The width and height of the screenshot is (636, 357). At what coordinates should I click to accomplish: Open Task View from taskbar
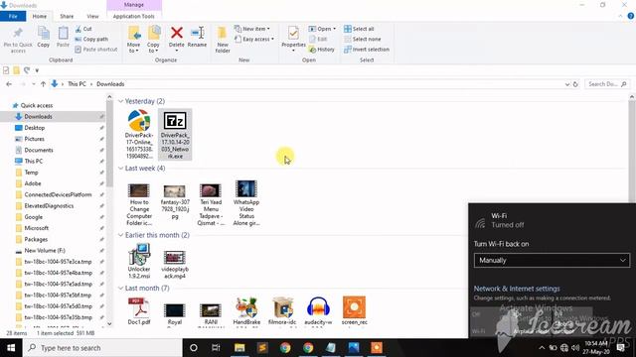click(x=216, y=348)
